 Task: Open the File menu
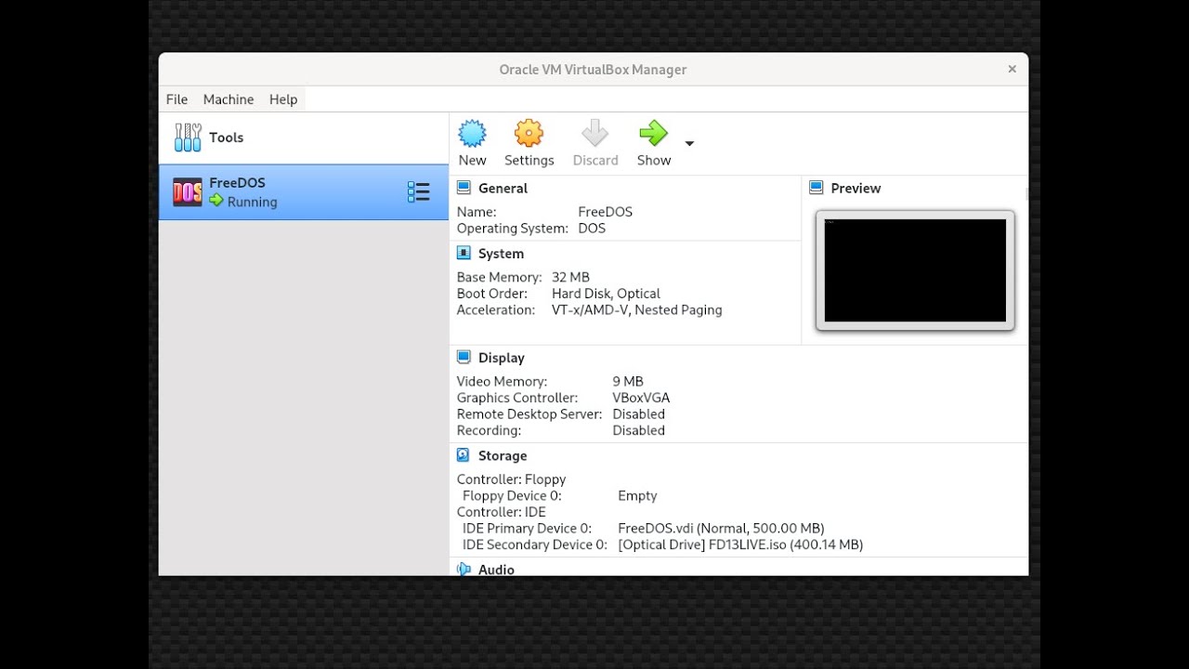[x=176, y=99]
